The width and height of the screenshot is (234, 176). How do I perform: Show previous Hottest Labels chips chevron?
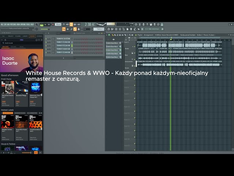click(1, 113)
